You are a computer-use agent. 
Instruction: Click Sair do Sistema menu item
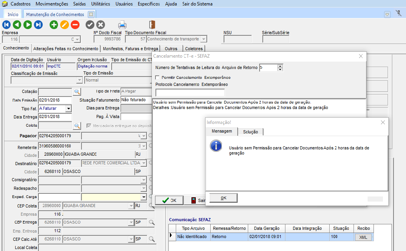197,4
